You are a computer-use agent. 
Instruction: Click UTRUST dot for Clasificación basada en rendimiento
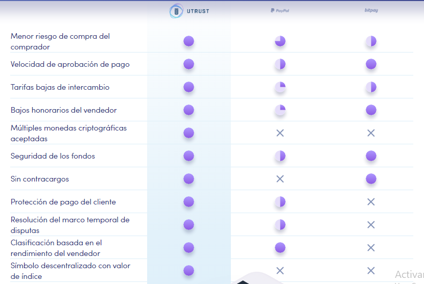(x=189, y=248)
